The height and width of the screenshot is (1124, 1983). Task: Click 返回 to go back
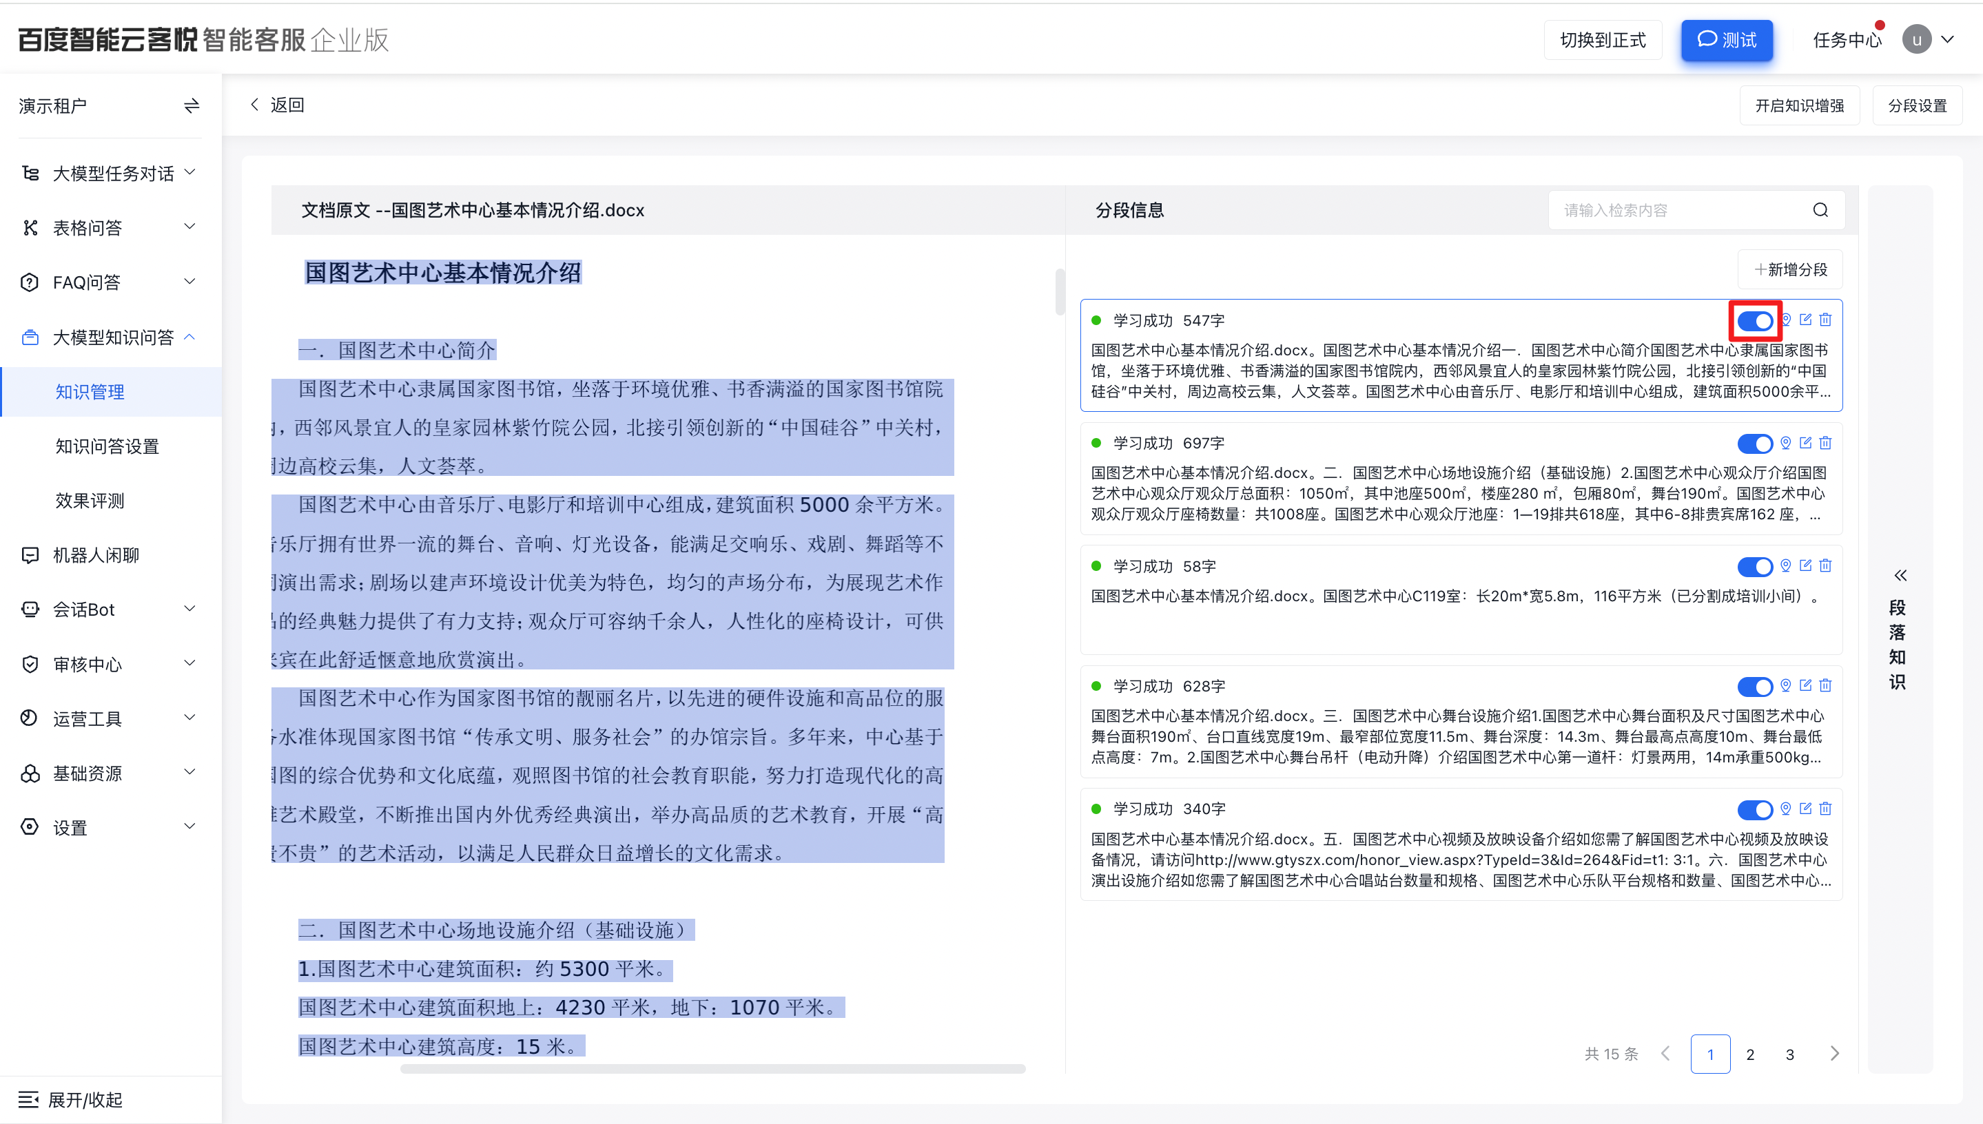pyautogui.click(x=277, y=105)
